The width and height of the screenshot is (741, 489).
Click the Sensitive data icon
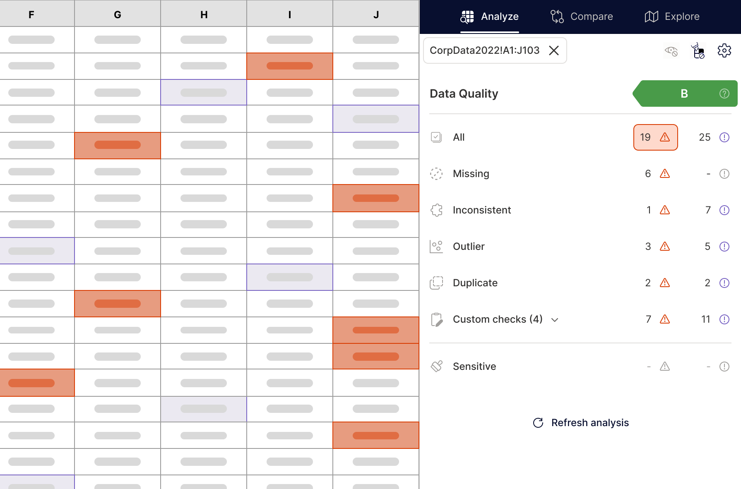click(436, 366)
